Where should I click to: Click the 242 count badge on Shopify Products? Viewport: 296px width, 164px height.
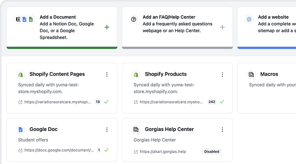(x=212, y=102)
